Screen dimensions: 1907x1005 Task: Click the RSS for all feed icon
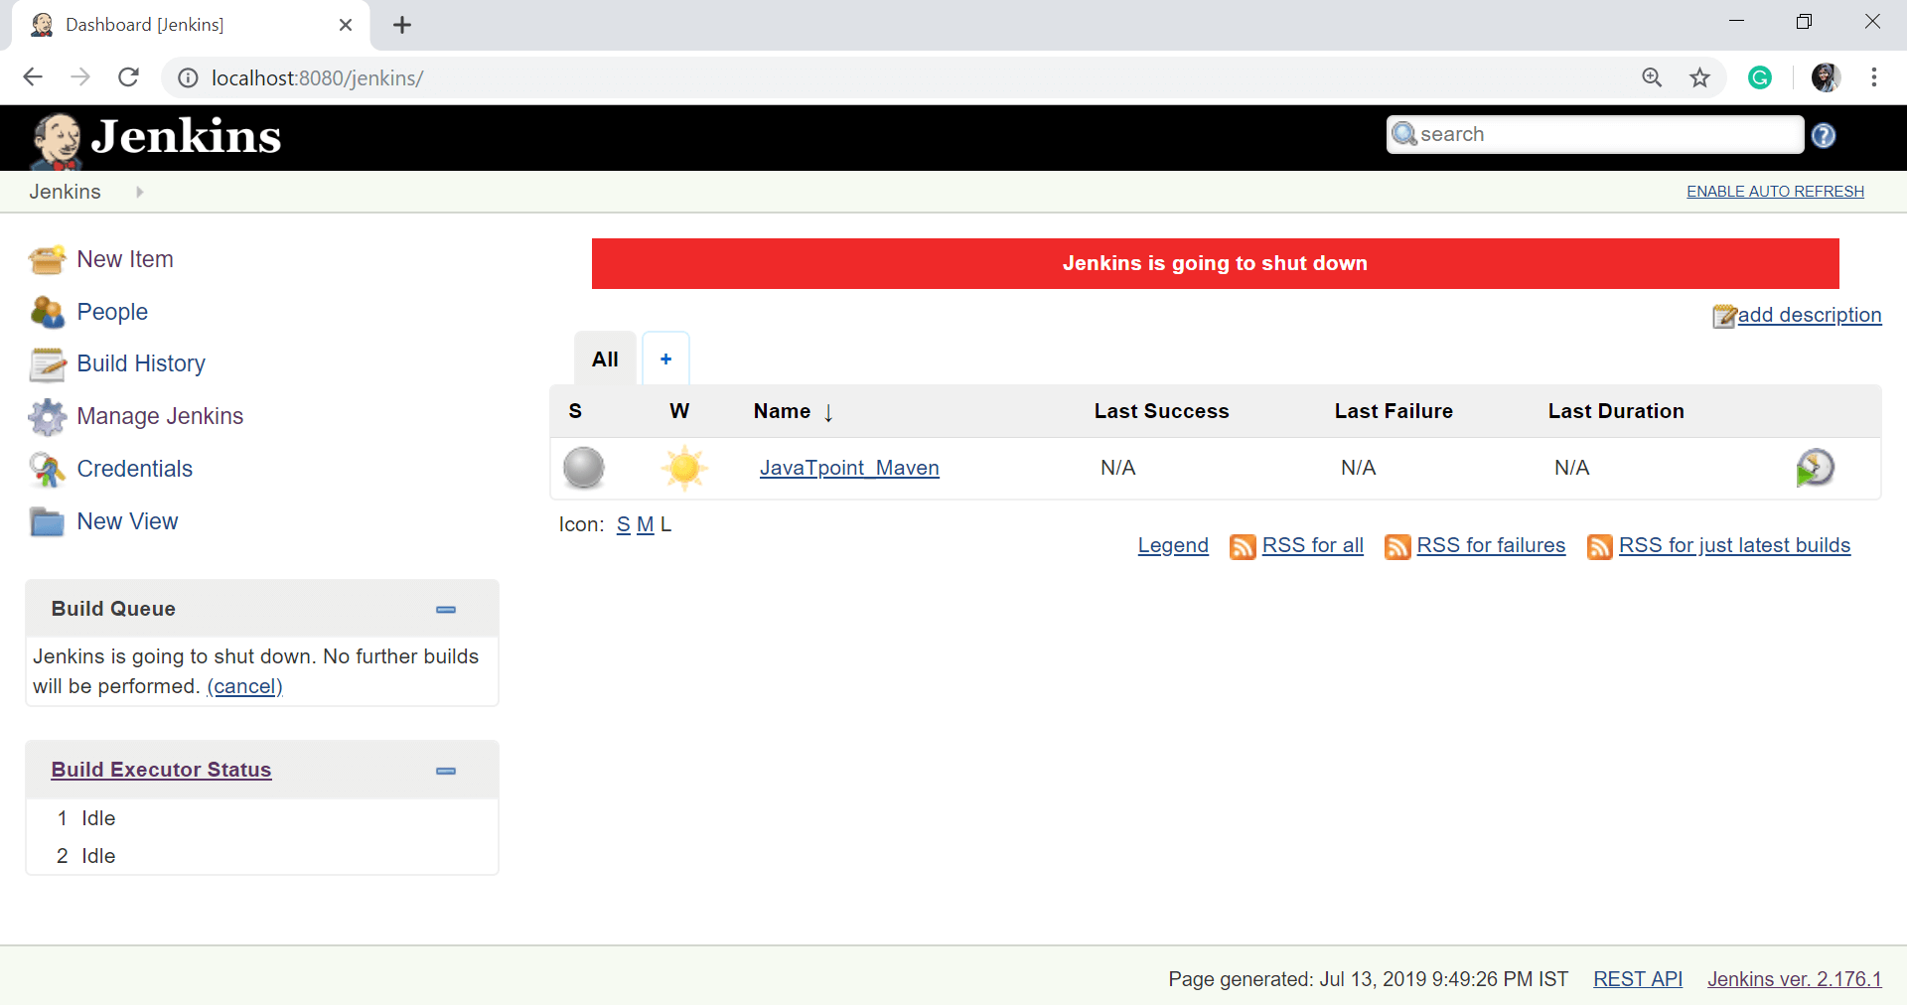tap(1243, 547)
